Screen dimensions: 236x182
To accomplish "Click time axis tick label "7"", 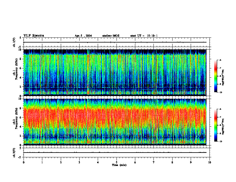I will [154, 162].
